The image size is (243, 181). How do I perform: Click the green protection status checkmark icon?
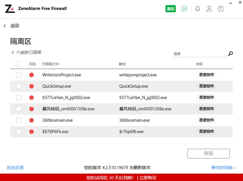[184, 9]
